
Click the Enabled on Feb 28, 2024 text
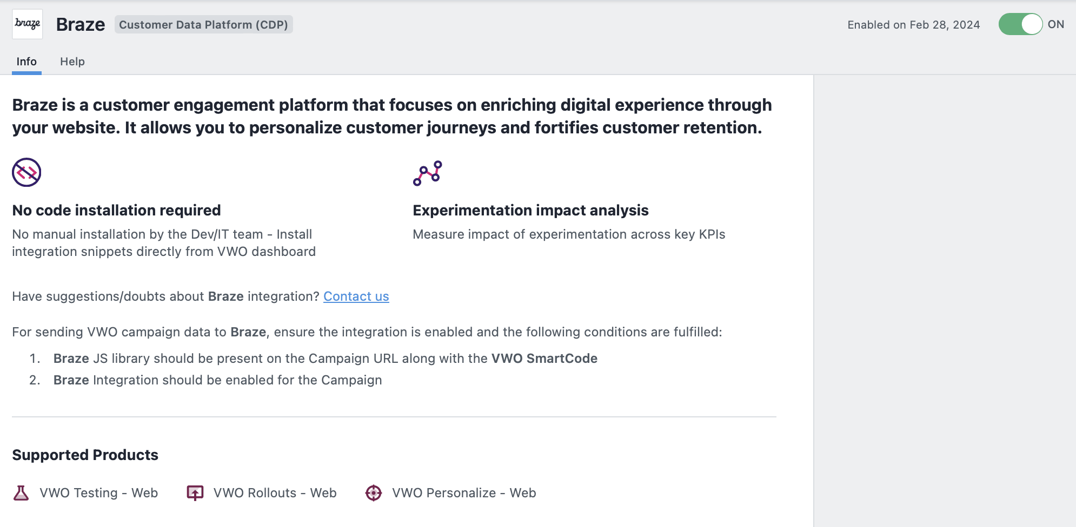pos(913,25)
